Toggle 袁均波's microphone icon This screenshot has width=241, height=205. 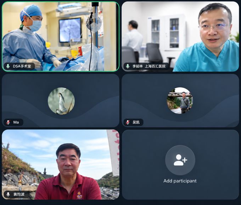[8, 194]
